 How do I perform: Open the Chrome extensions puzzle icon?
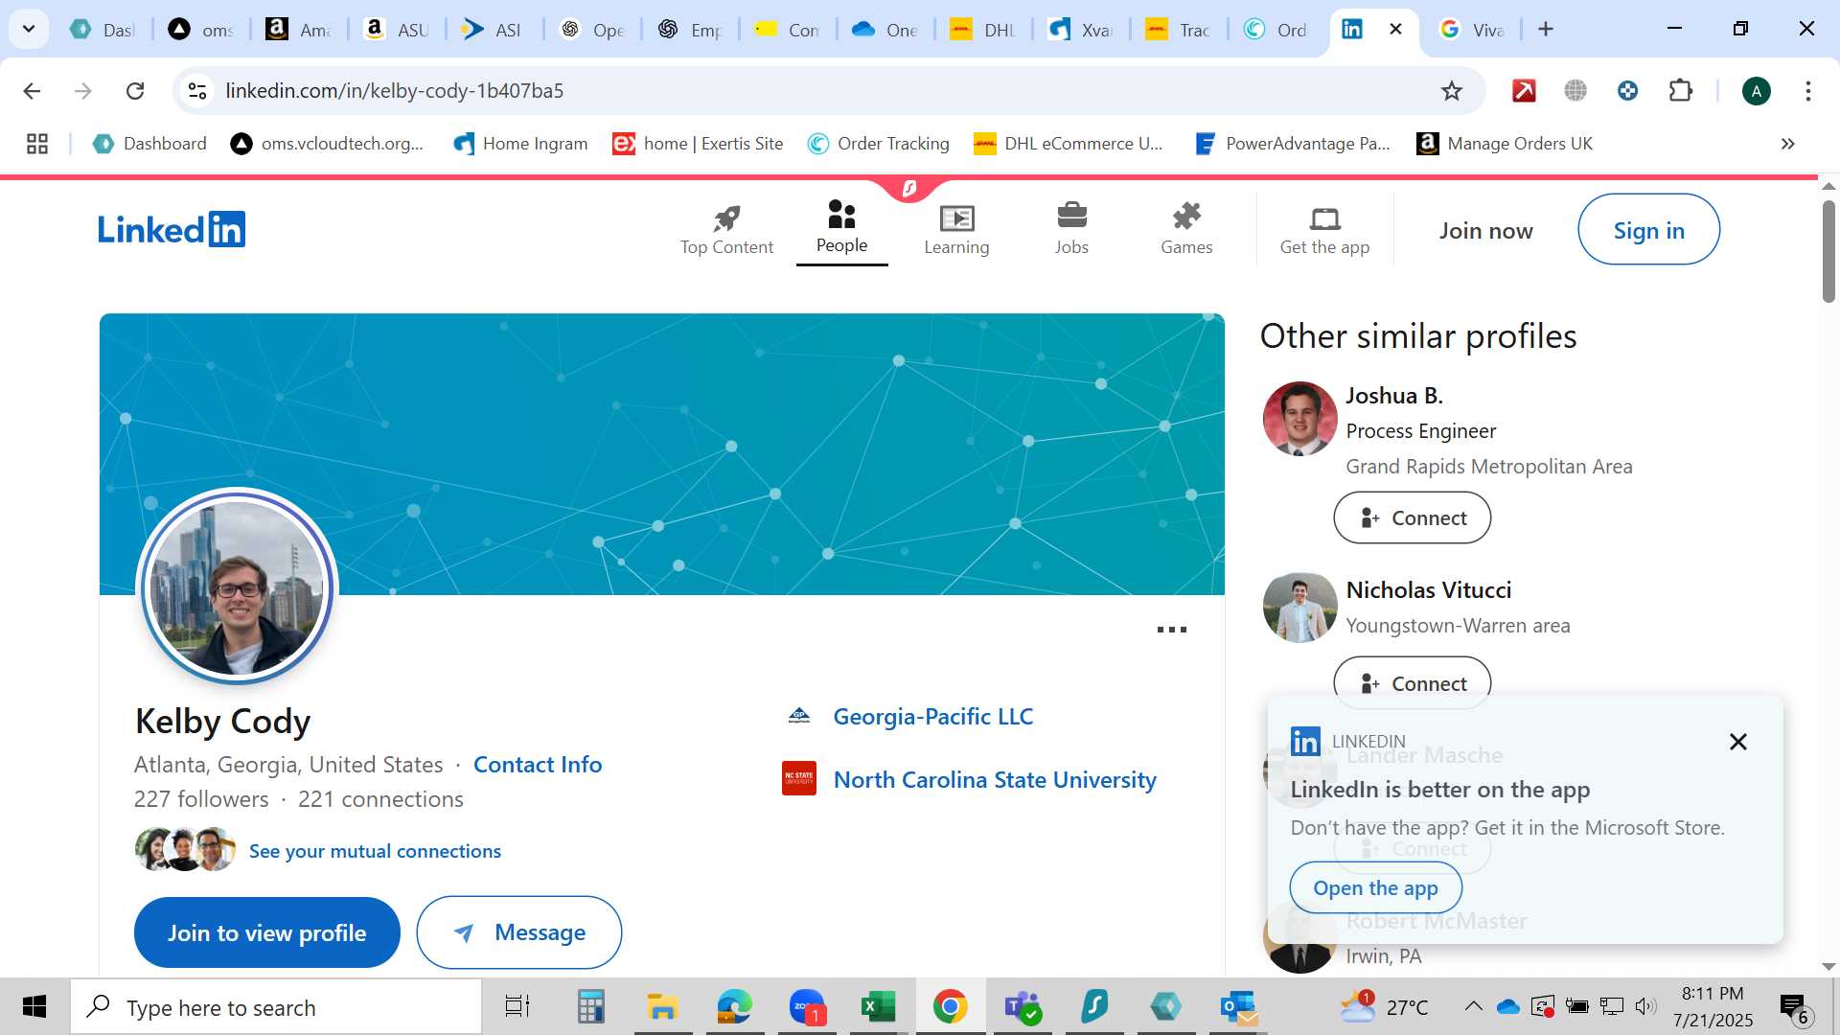[1680, 91]
